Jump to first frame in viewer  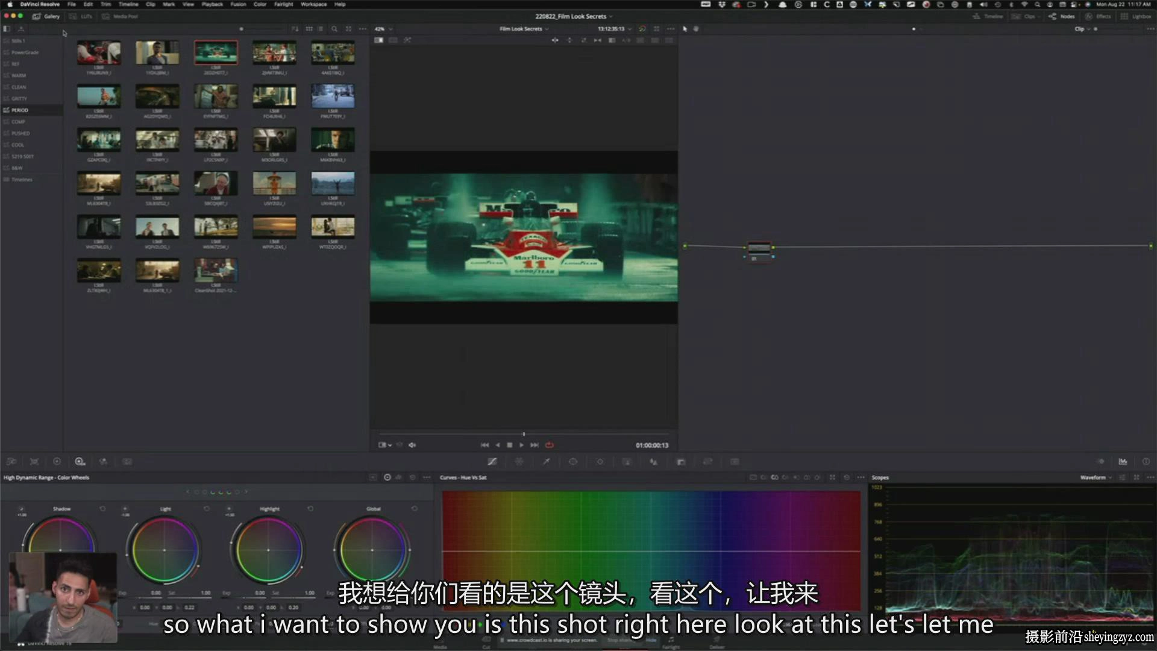pyautogui.click(x=484, y=445)
